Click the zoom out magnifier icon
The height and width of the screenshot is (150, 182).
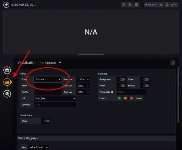pos(161,5)
